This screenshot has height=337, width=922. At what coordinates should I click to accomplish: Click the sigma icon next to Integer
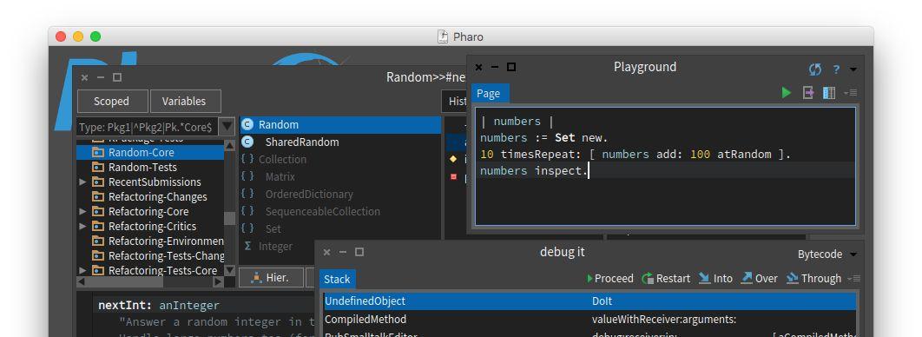(247, 246)
